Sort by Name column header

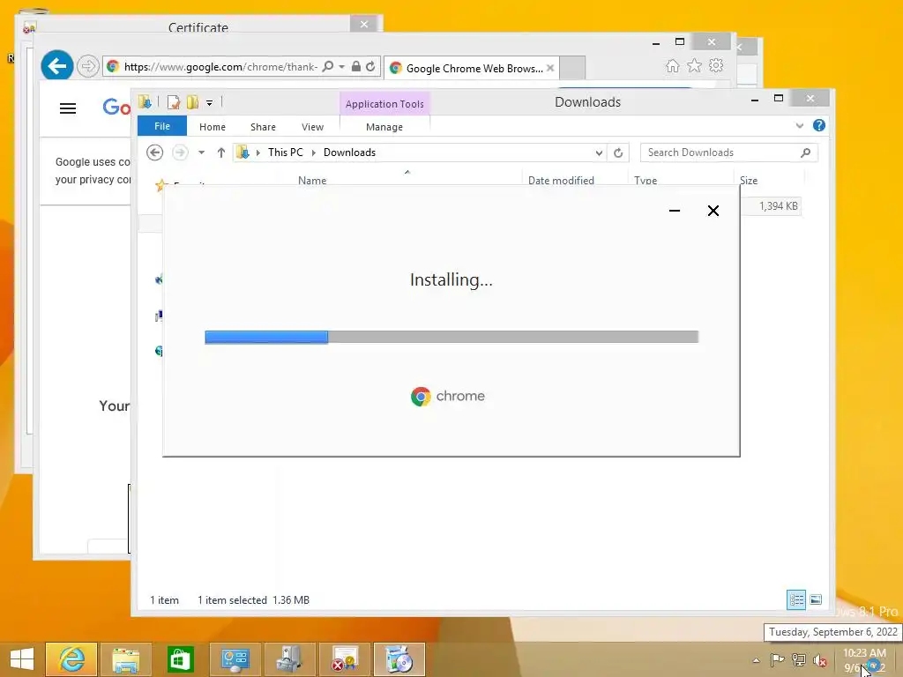tap(312, 180)
